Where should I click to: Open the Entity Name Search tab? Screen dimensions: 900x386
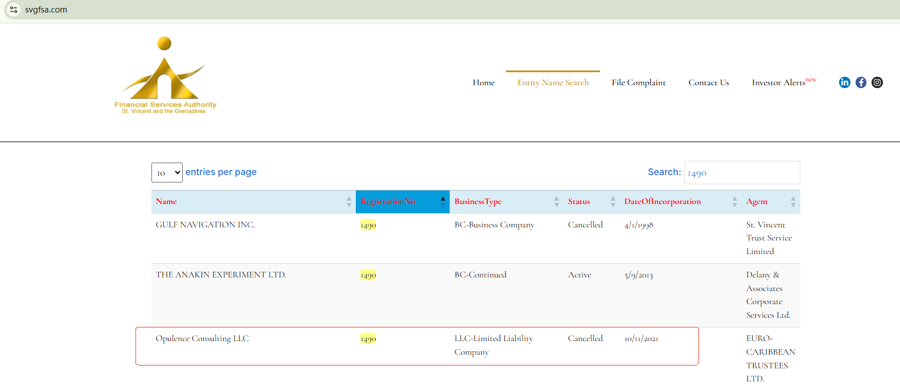click(553, 83)
